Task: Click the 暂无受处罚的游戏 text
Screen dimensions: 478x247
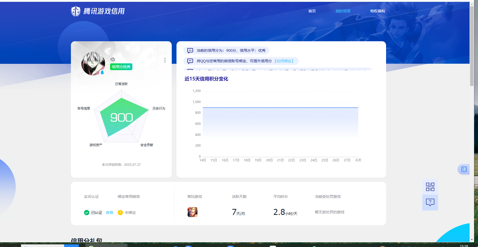Action: (330, 212)
